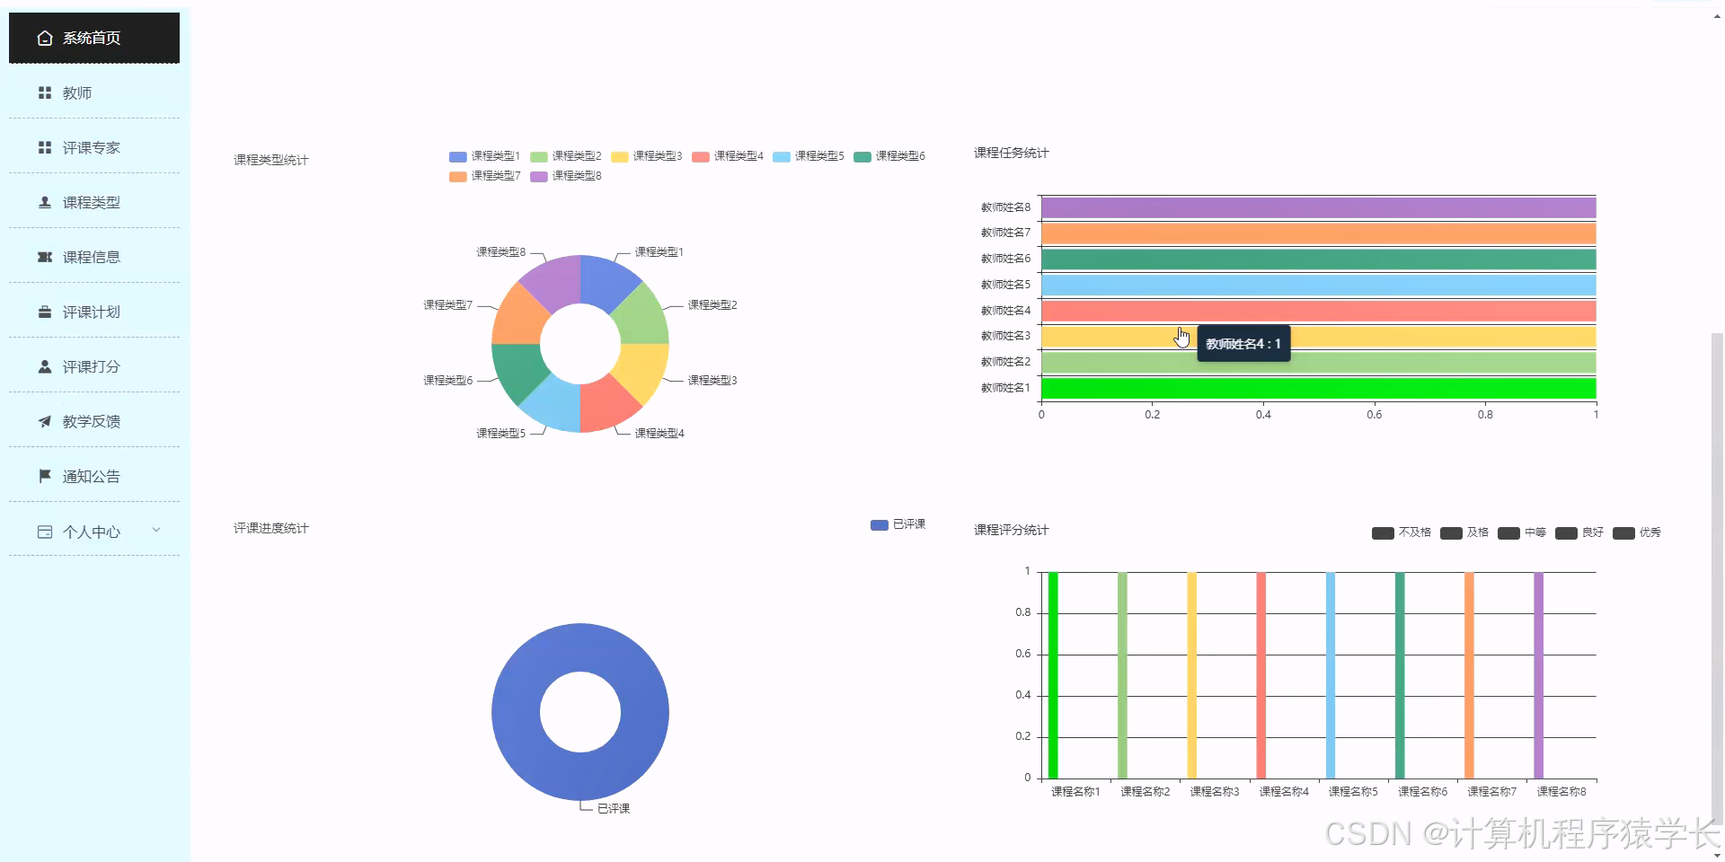Toggle 课程类型3 legend item
Screen dimensions: 1725x862
tap(646, 156)
